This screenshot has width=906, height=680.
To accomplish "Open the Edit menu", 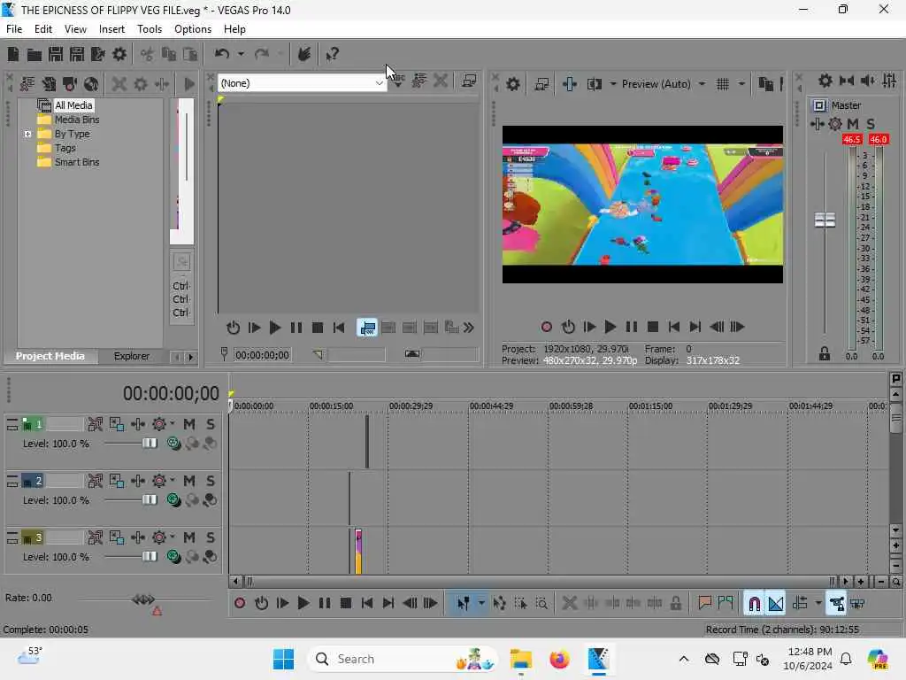I will [x=43, y=29].
